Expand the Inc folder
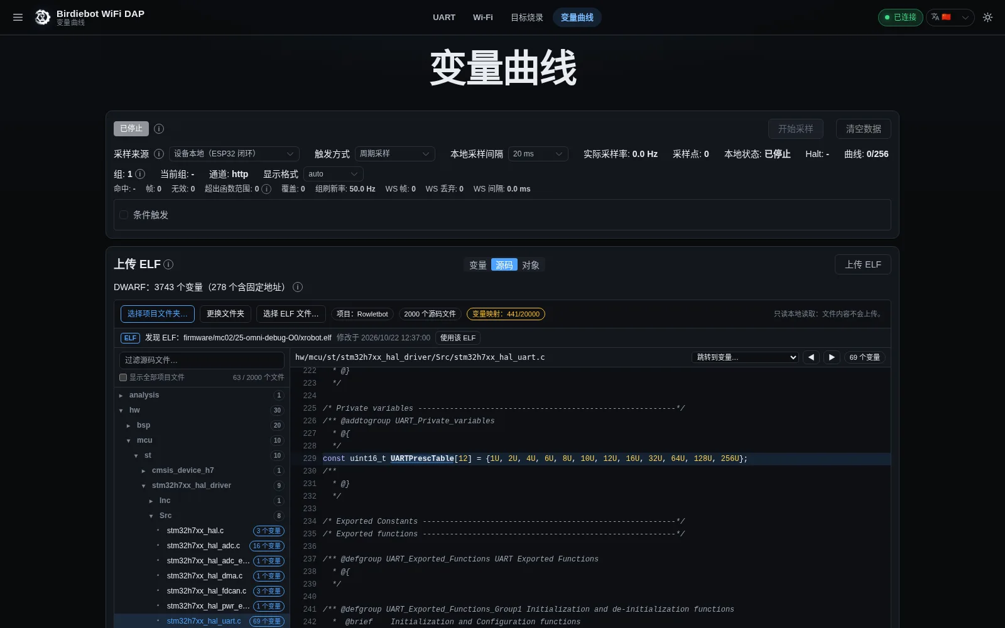This screenshot has width=1005, height=628. click(x=201, y=501)
